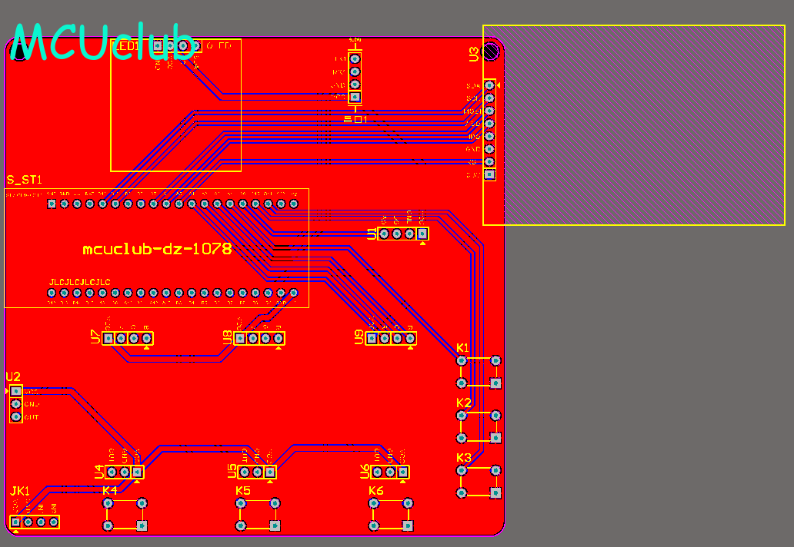Screen dimensions: 794x547
Task: Select the S_ST1 designator label
Action: pyautogui.click(x=25, y=180)
